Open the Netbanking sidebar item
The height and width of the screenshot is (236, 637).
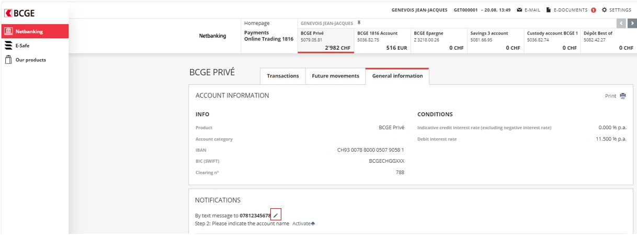click(35, 31)
